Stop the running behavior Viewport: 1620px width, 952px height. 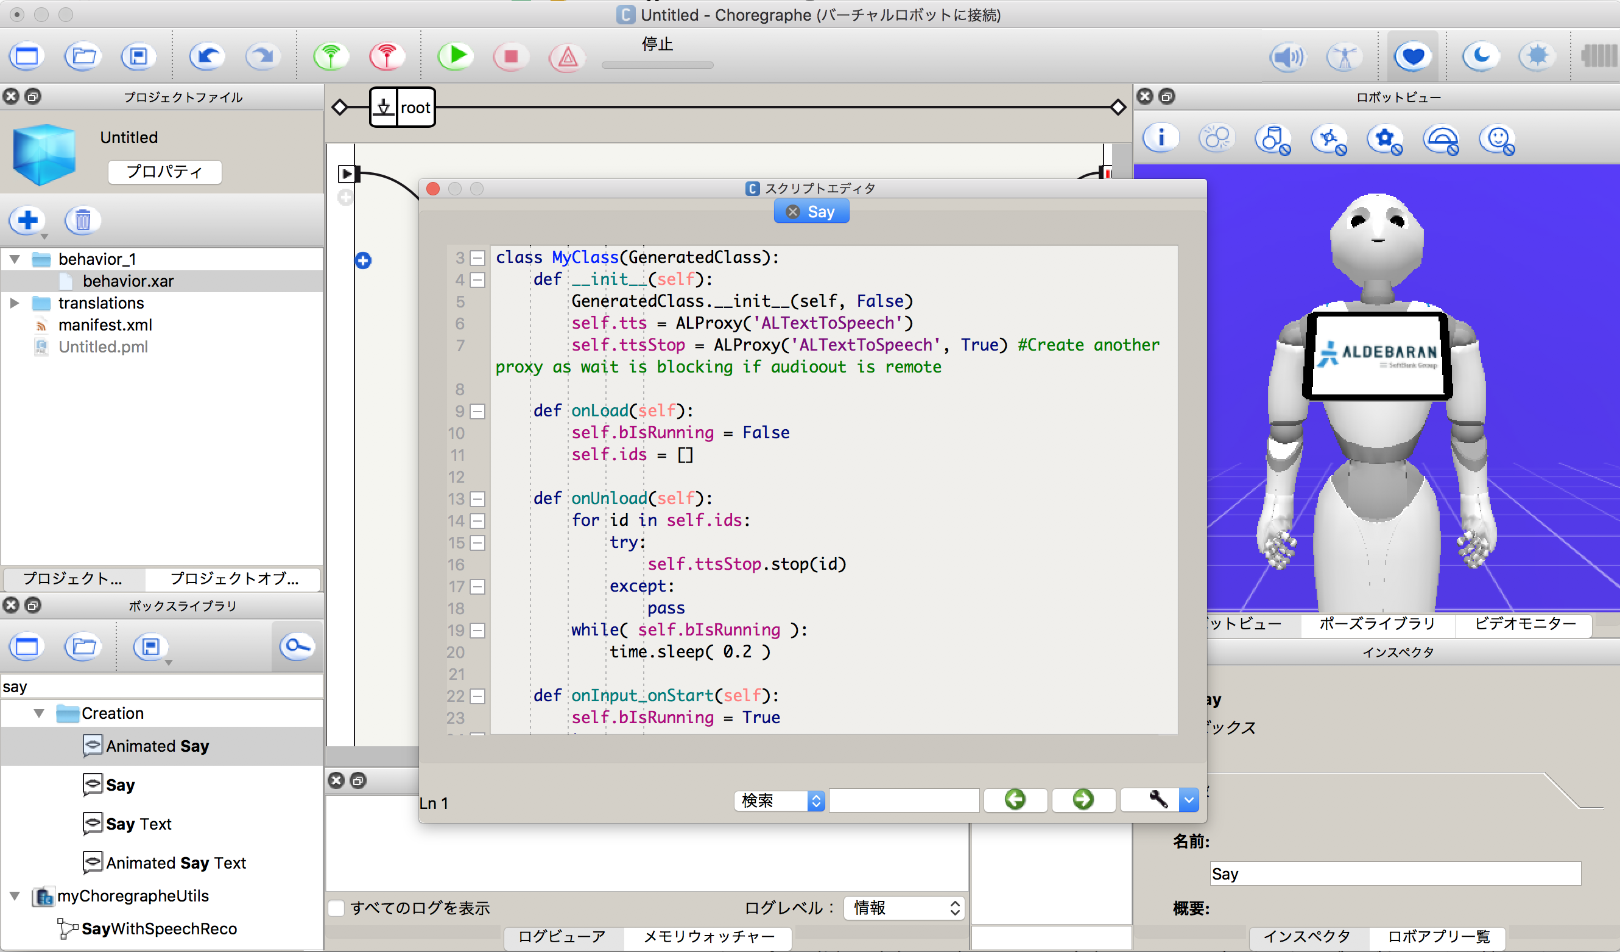pyautogui.click(x=510, y=56)
